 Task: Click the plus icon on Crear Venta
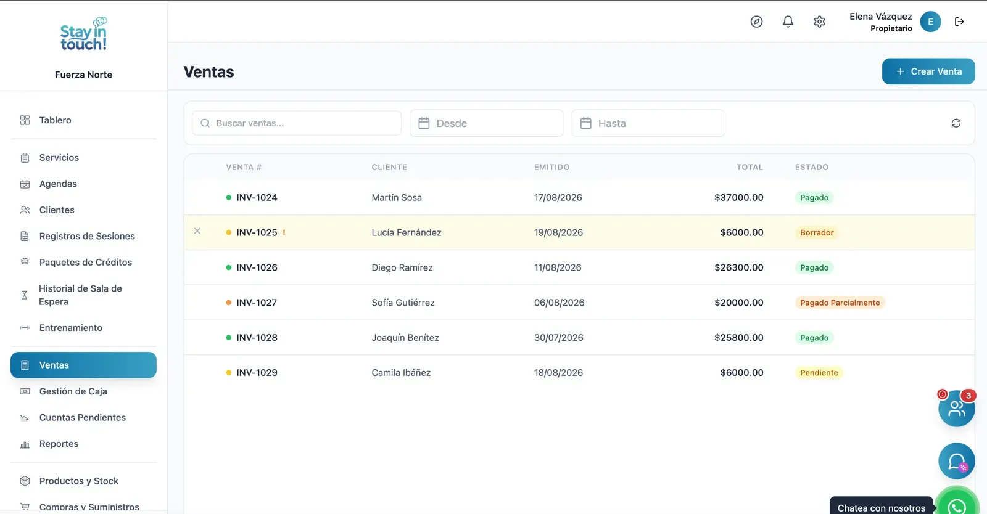900,71
